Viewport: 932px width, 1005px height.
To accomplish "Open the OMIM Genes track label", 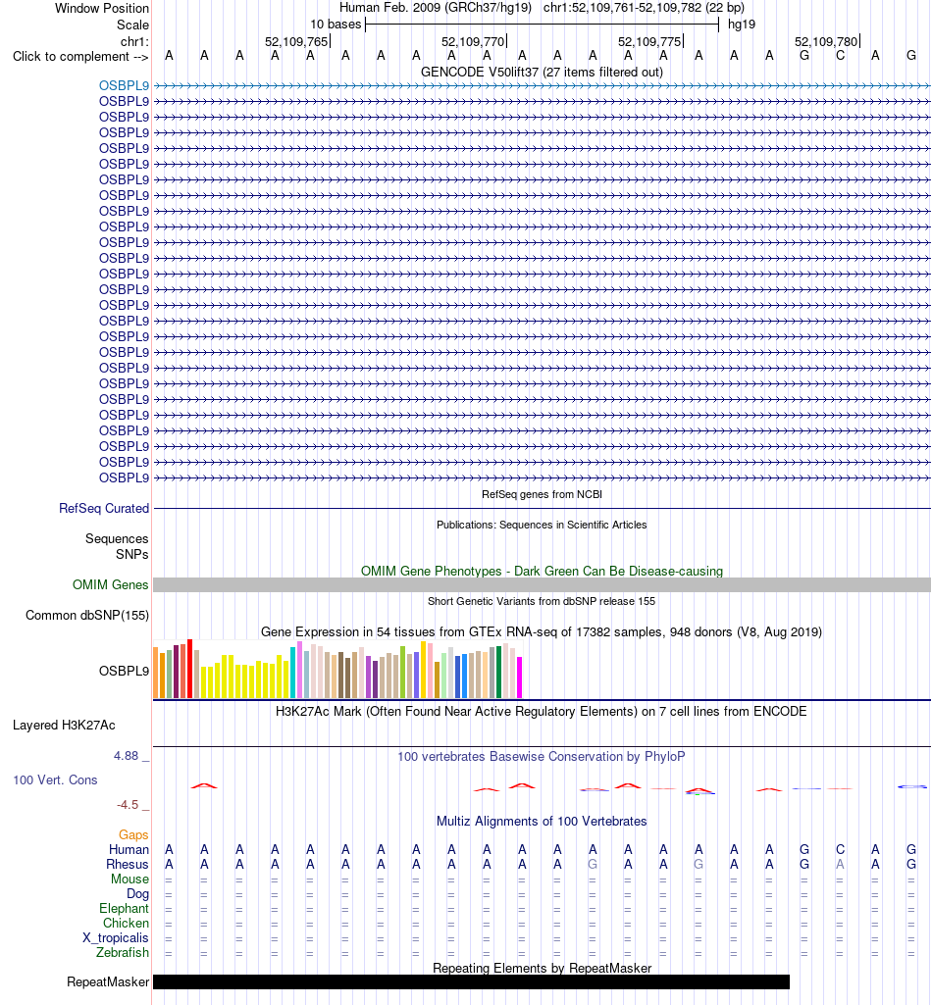I will pyautogui.click(x=110, y=584).
